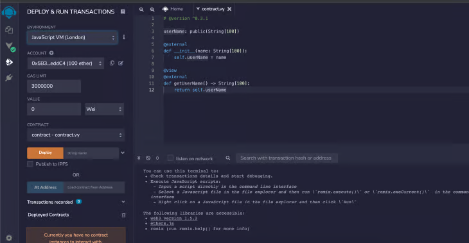Open the Vyper compiler sidebar icon
The image size is (469, 243).
10,47
